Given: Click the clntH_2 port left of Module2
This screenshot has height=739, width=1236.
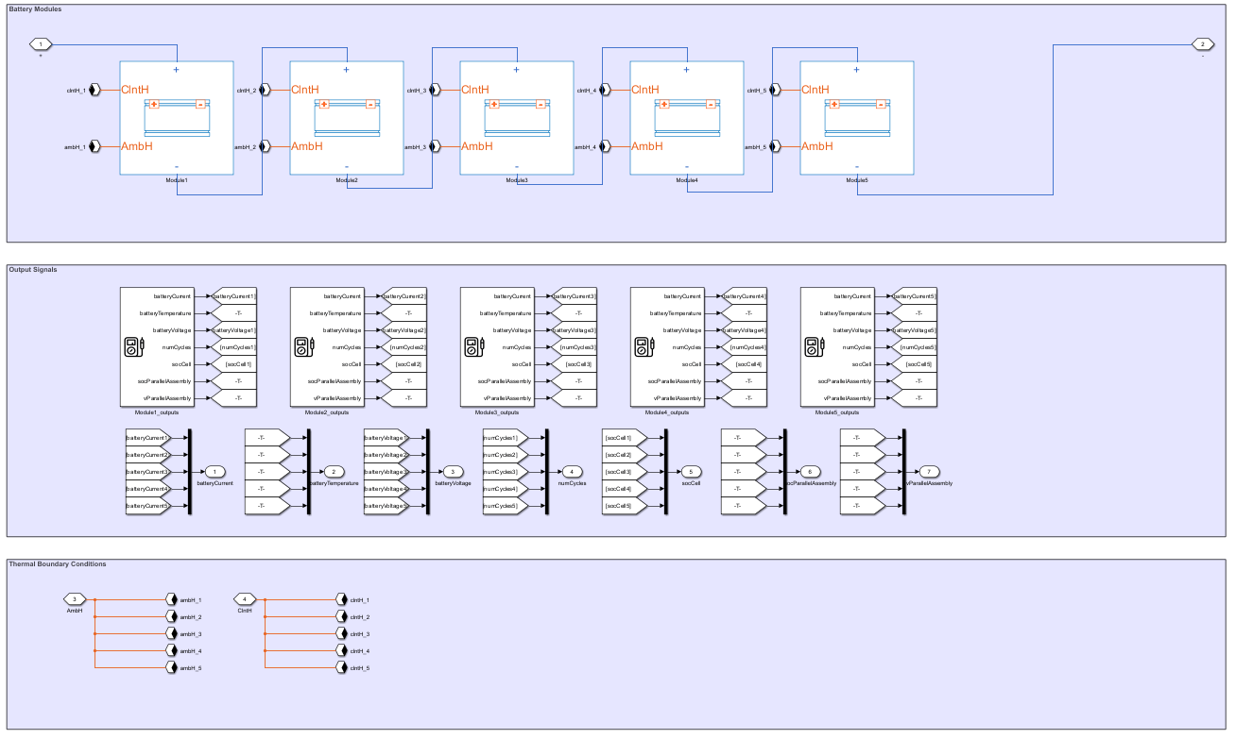Looking at the screenshot, I should click(266, 91).
